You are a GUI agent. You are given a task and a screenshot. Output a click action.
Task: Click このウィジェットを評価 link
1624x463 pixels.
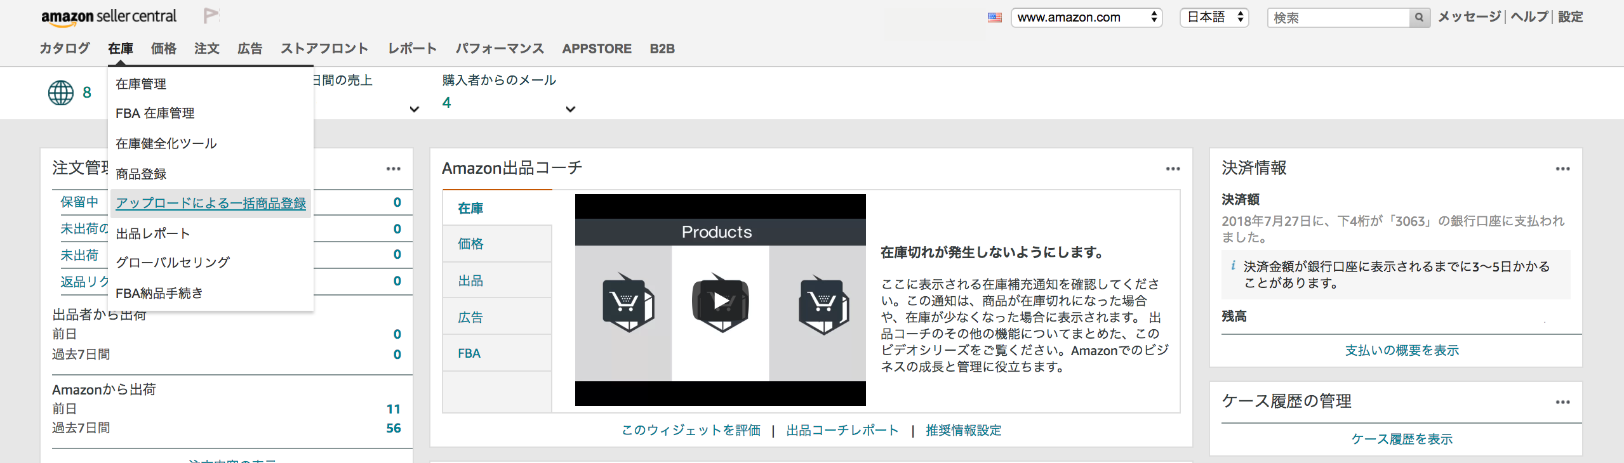click(691, 430)
